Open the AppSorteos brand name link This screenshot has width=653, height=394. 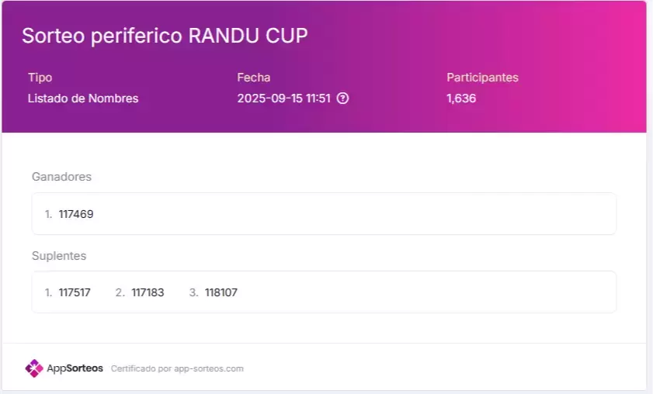(x=75, y=368)
